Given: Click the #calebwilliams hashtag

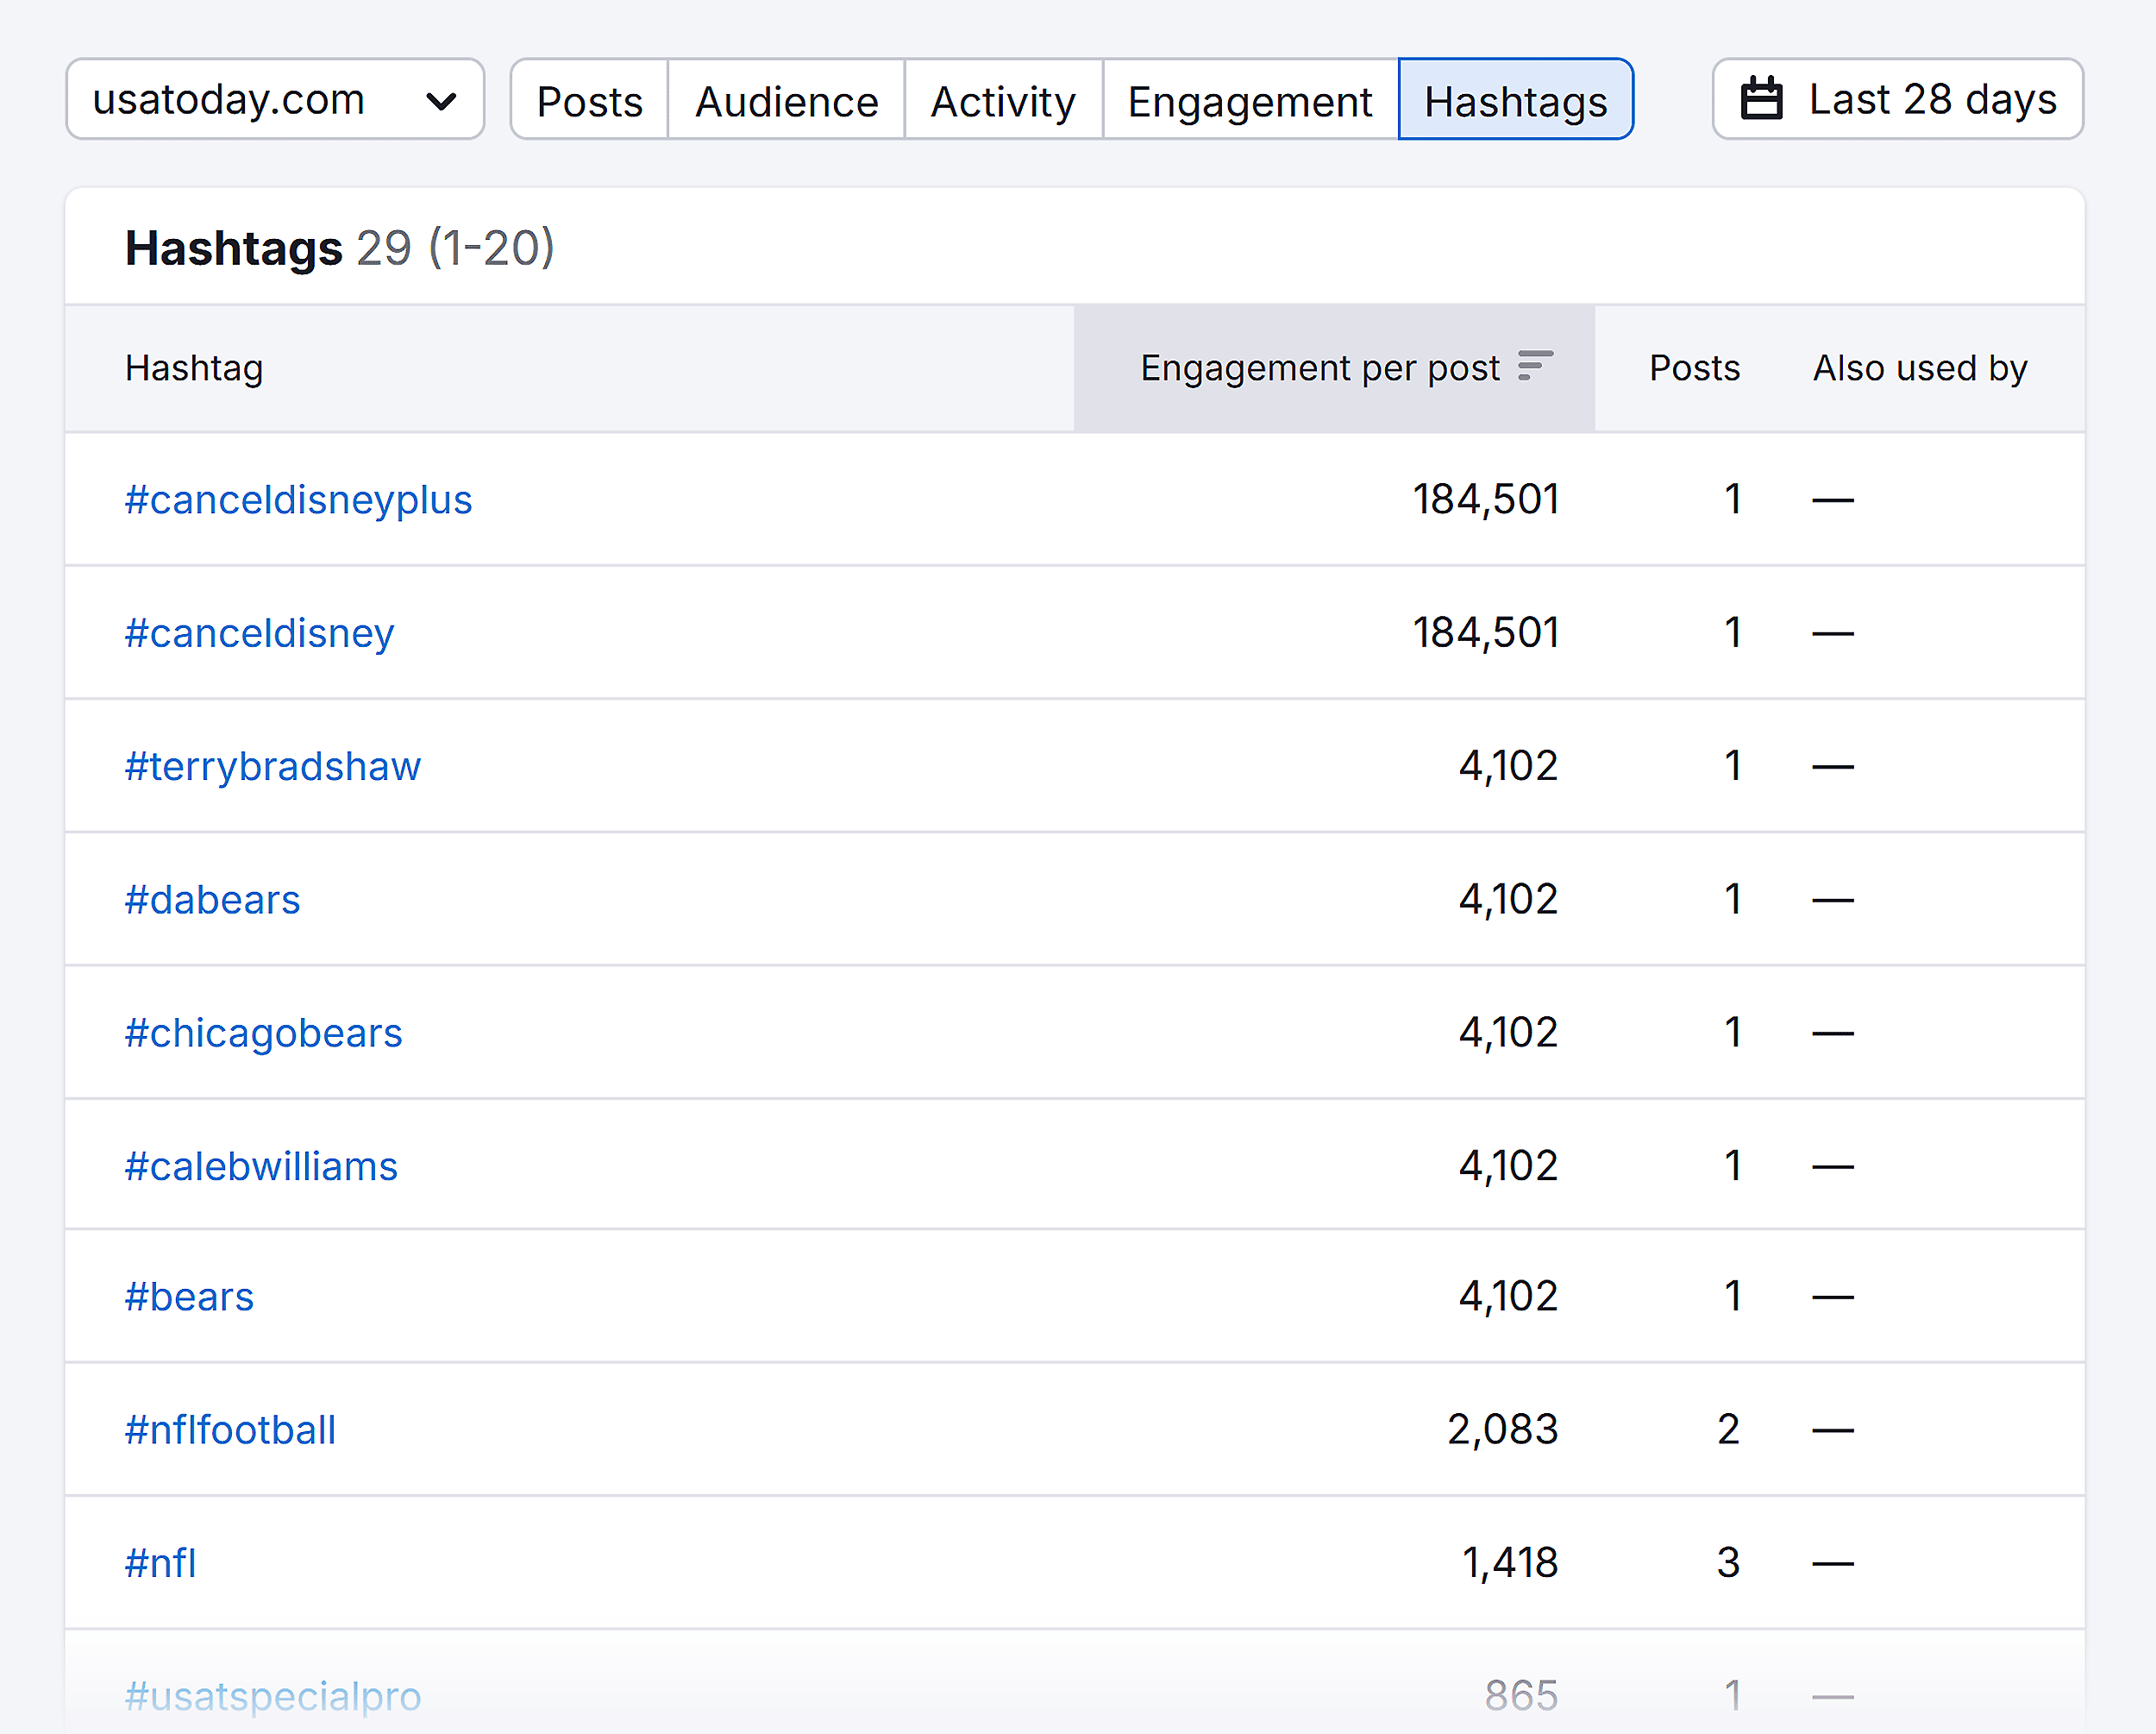Looking at the screenshot, I should tap(261, 1165).
